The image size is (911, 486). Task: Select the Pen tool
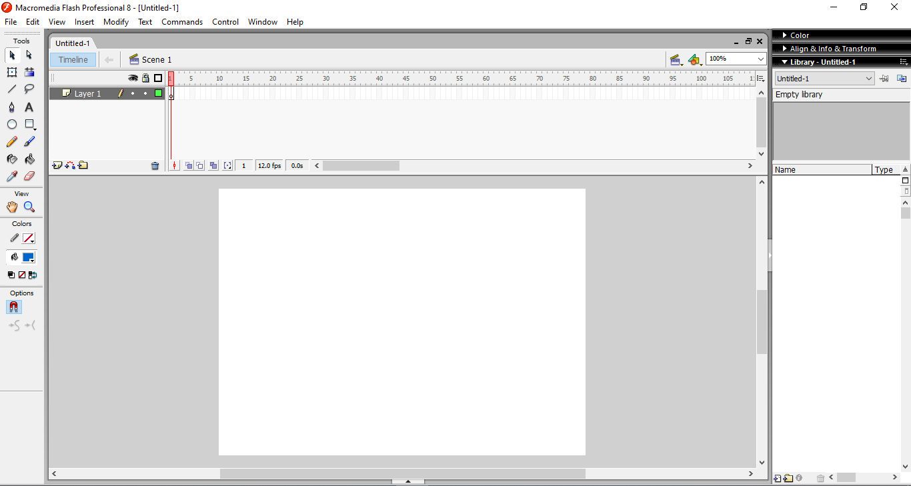coord(12,107)
